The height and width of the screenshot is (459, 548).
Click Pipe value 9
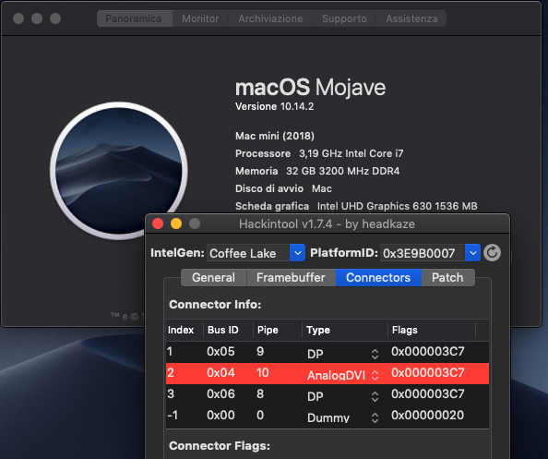[x=260, y=352]
